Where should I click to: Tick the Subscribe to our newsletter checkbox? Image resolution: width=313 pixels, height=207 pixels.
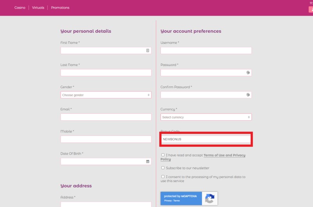click(x=163, y=168)
